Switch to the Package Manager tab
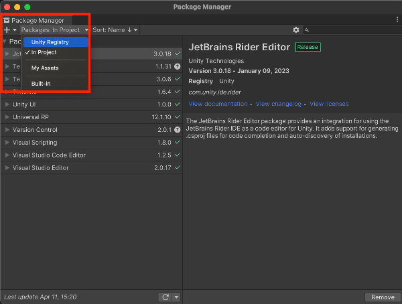Screen dimensions: 402x304 pos(37,21)
